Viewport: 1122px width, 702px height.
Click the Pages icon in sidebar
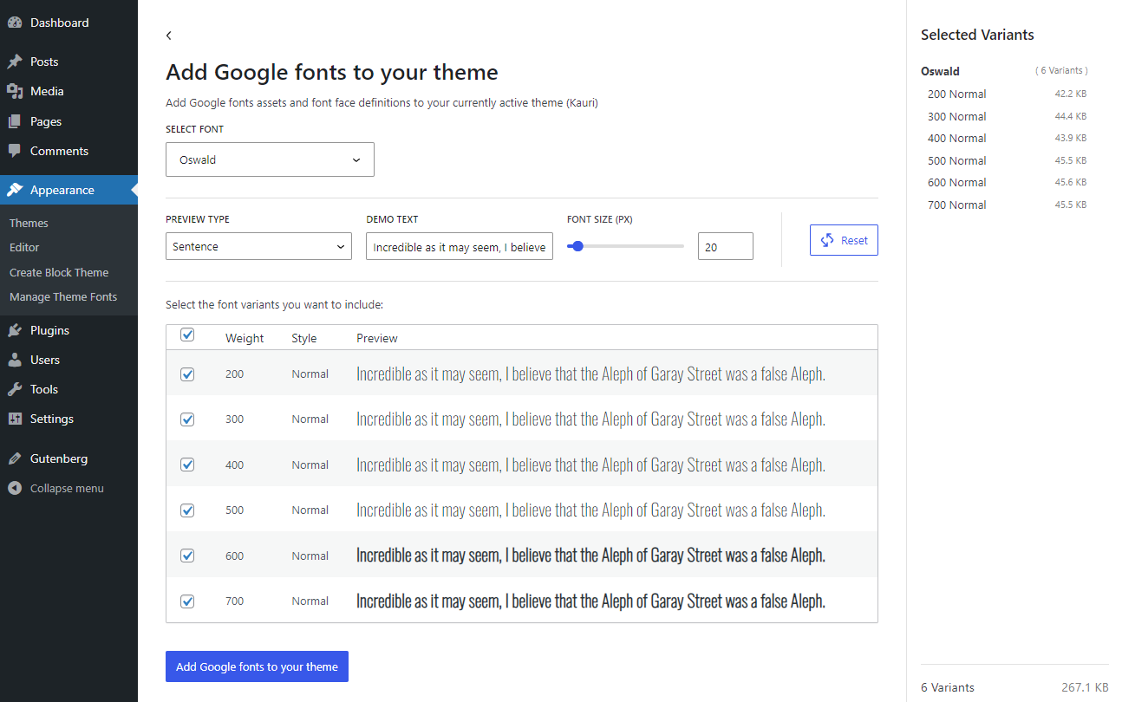(15, 121)
